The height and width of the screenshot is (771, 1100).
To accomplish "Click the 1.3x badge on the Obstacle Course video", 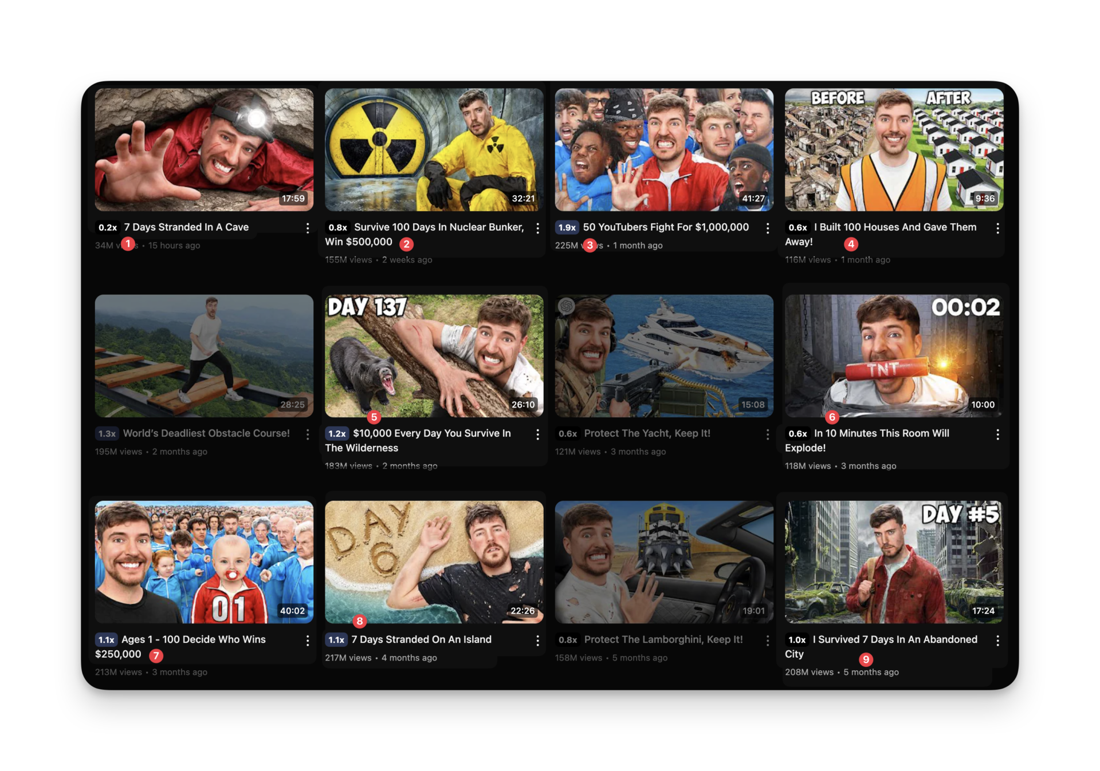I will click(x=107, y=433).
